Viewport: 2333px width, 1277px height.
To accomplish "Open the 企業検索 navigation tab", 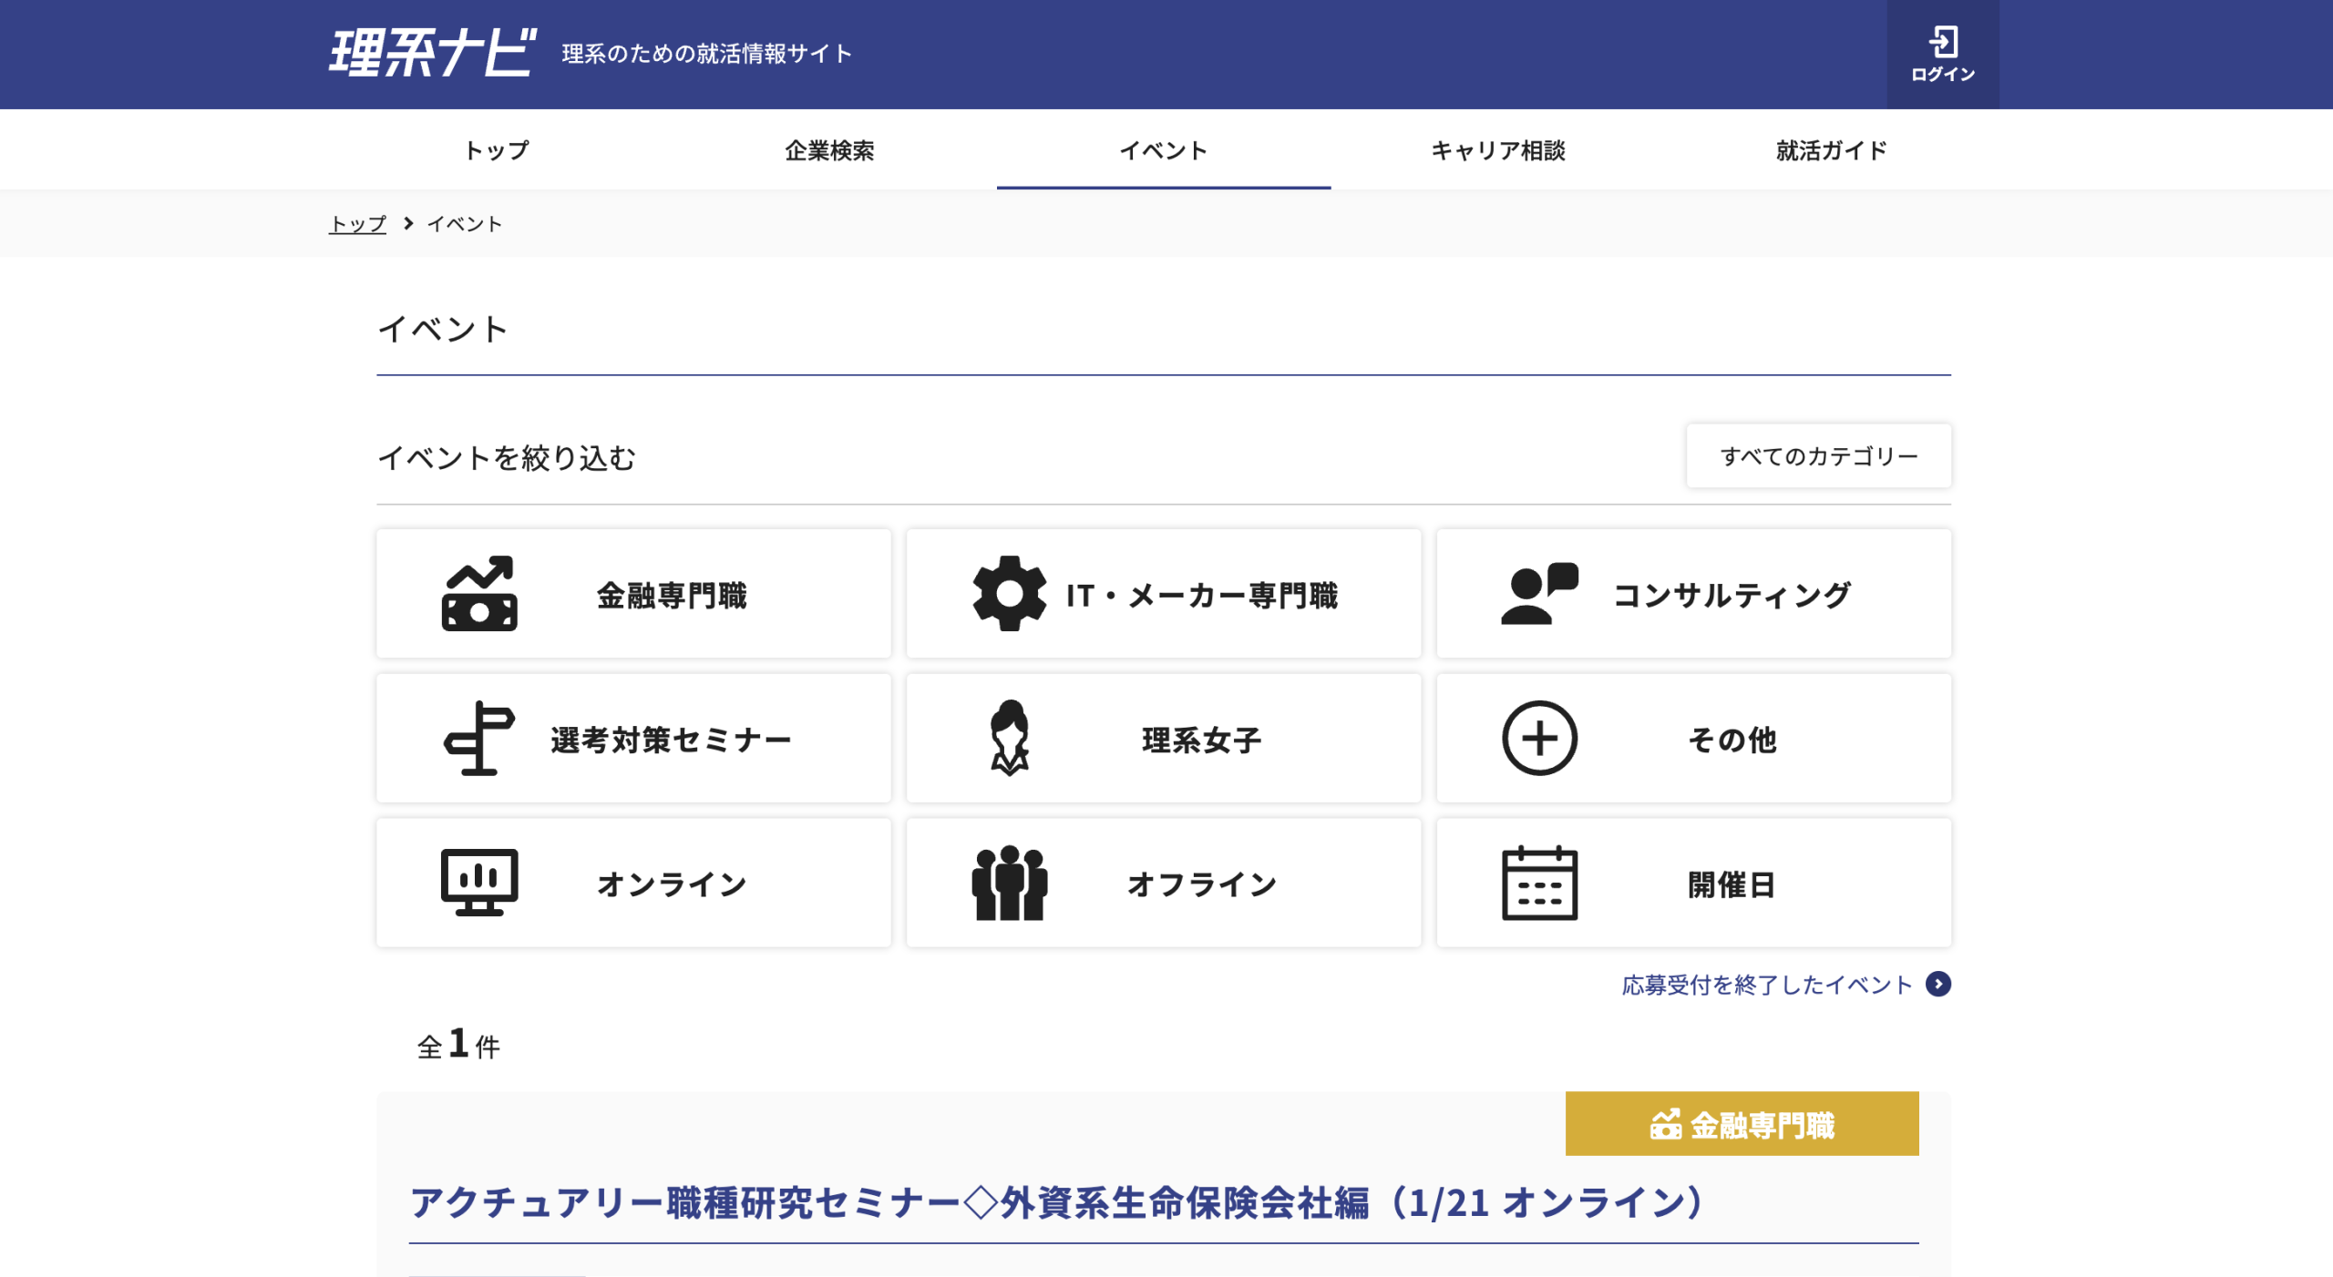I will click(829, 150).
